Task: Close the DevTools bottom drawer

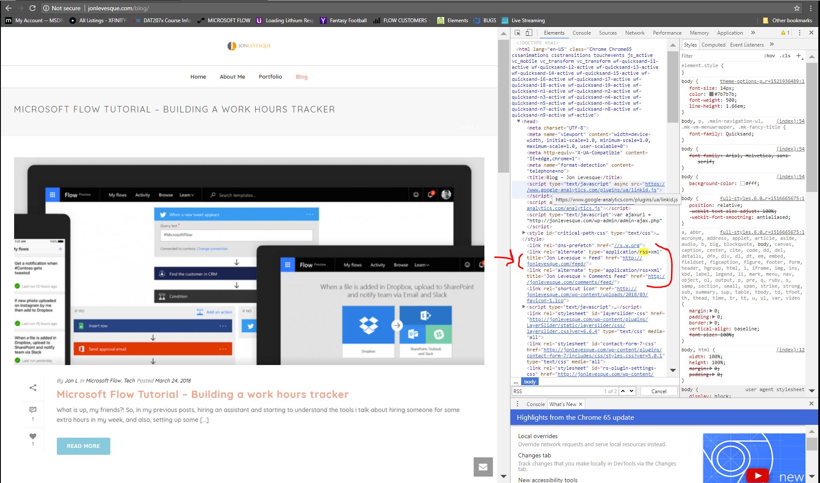Action: [811, 403]
